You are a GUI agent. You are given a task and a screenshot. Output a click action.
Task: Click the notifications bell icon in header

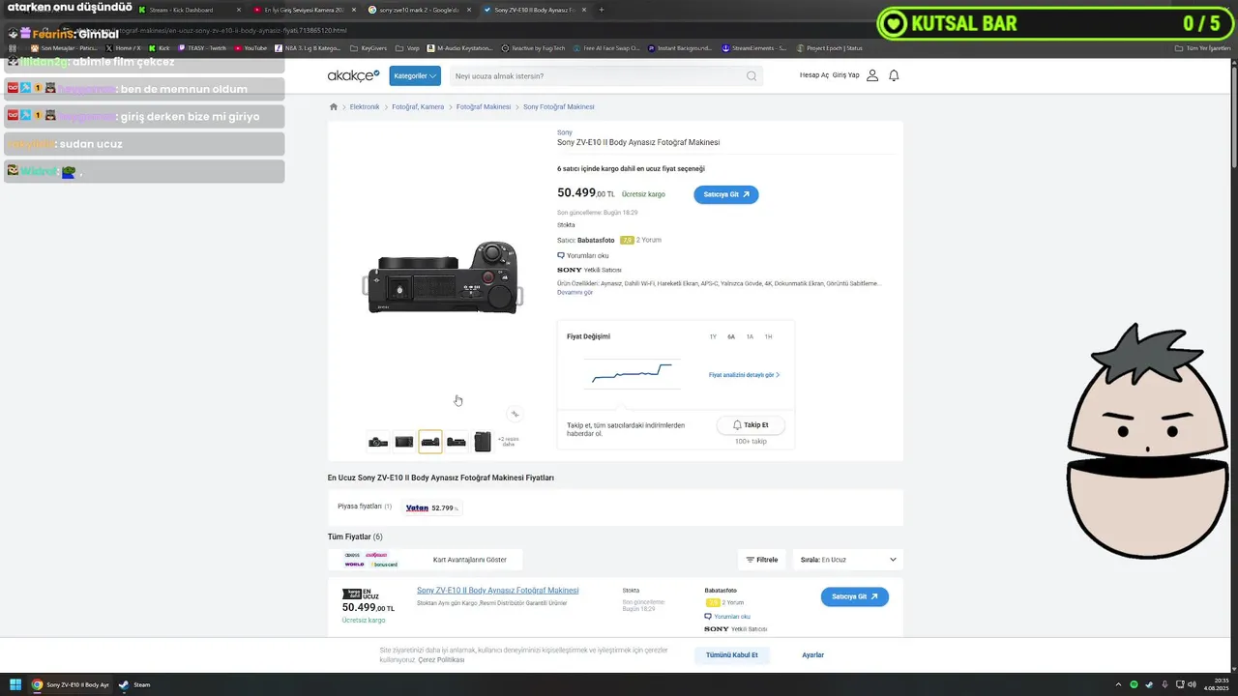(x=894, y=75)
